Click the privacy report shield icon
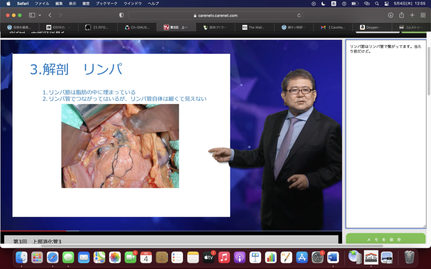 121,15
